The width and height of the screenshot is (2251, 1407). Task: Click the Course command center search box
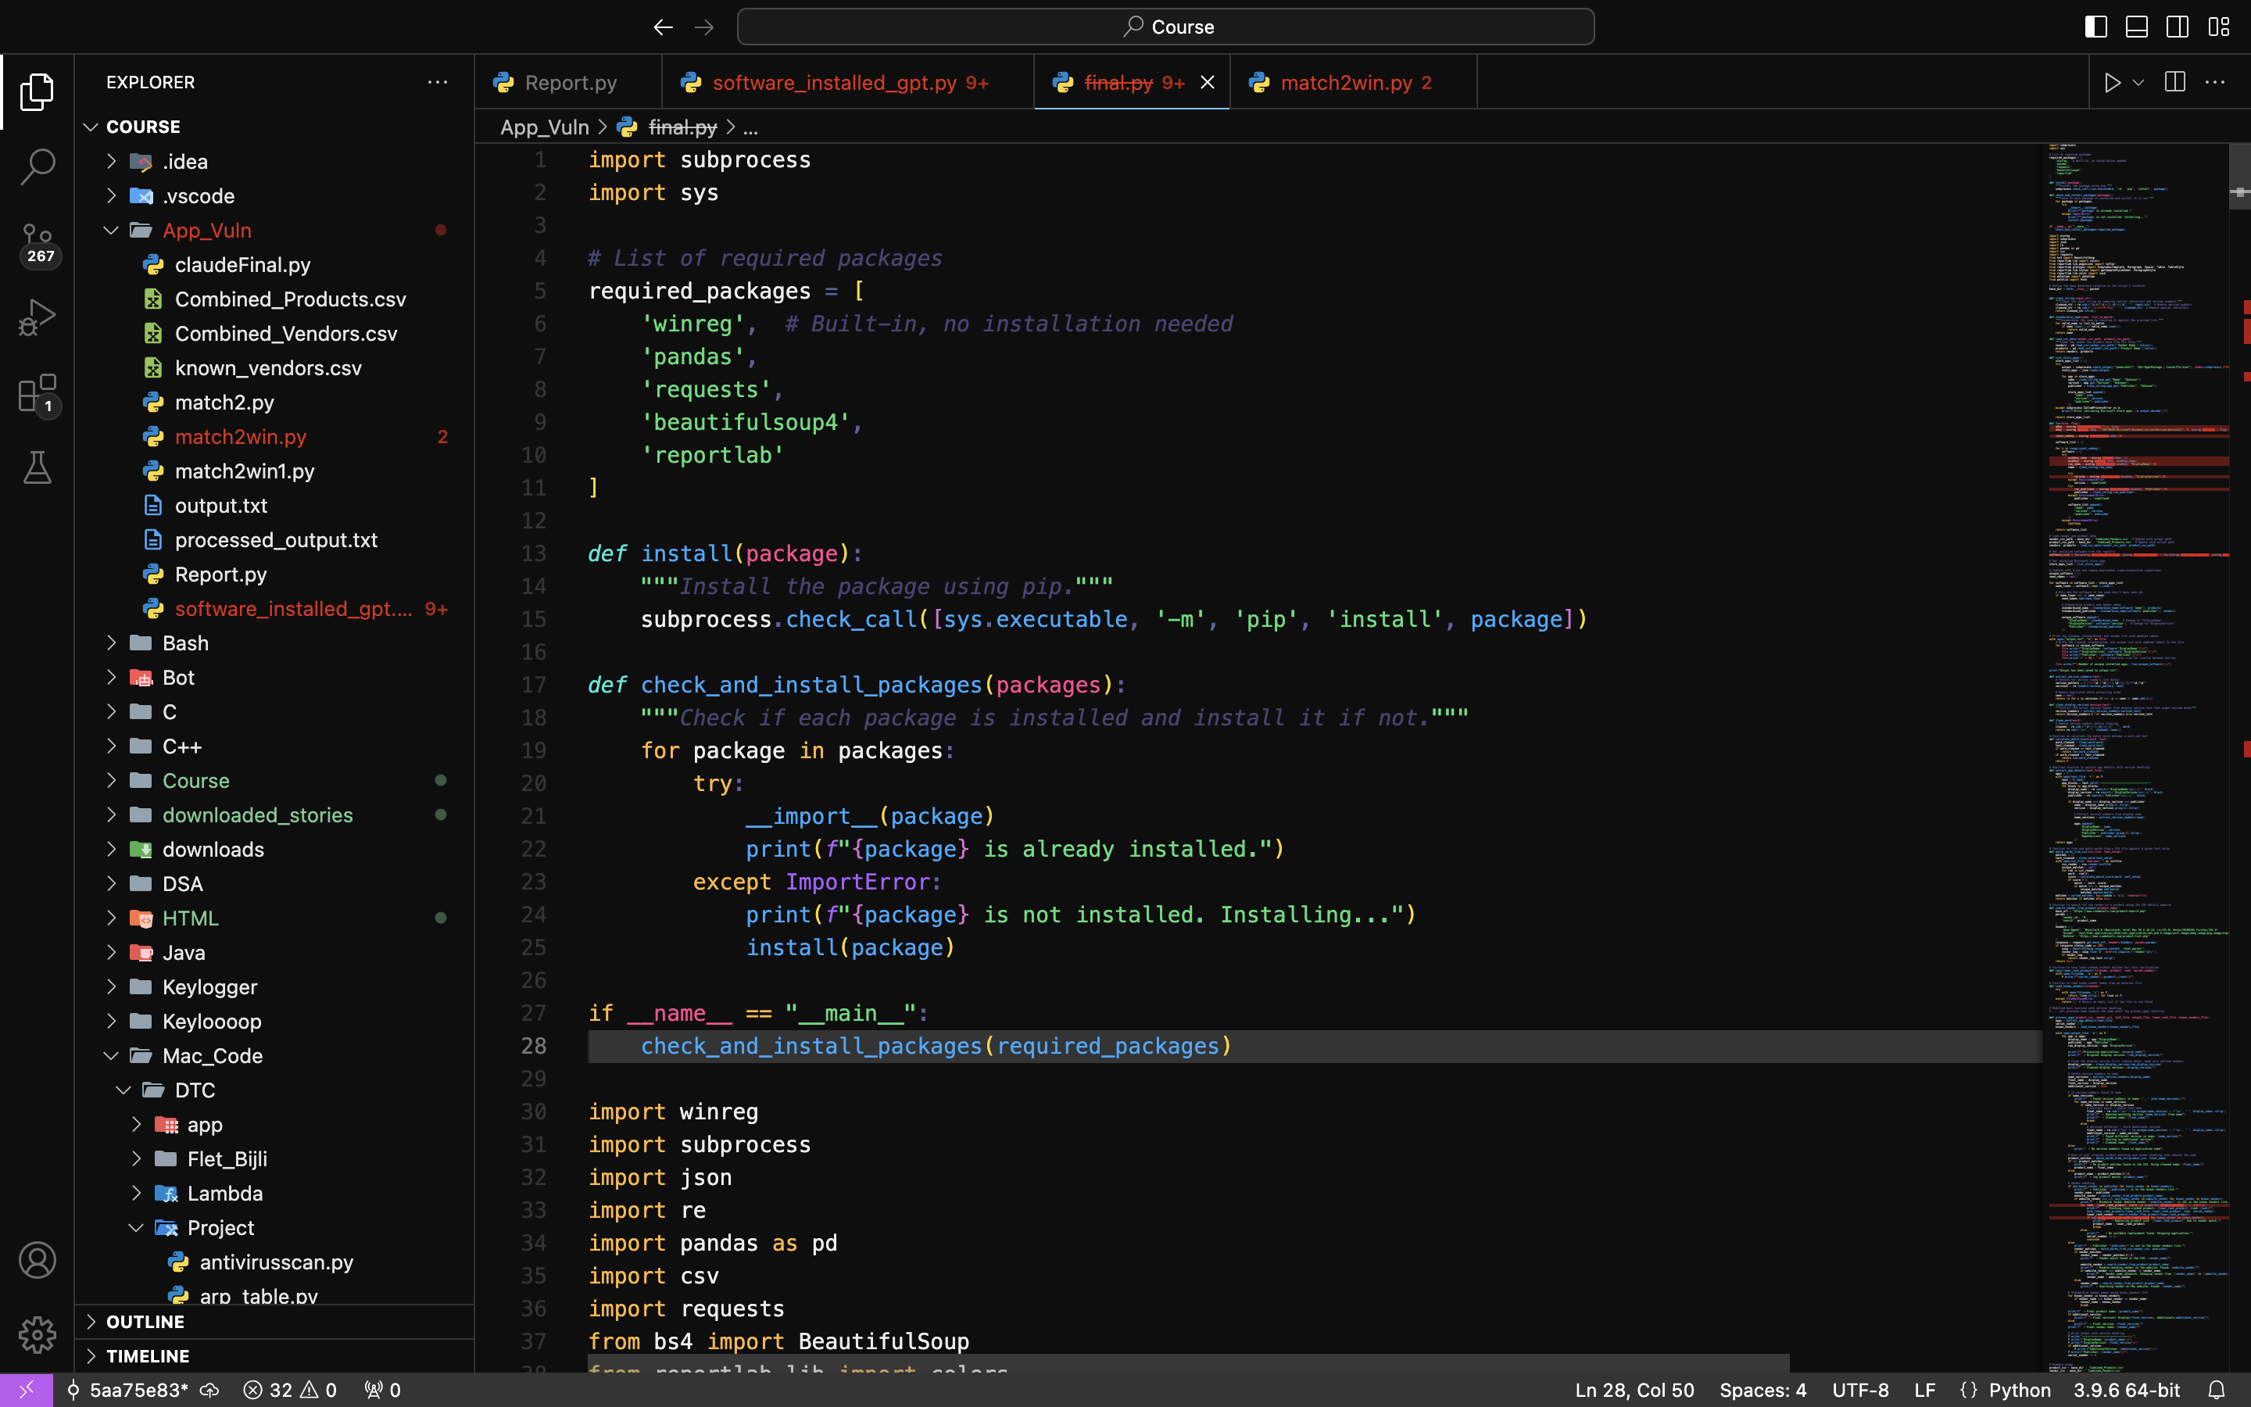[1165, 27]
